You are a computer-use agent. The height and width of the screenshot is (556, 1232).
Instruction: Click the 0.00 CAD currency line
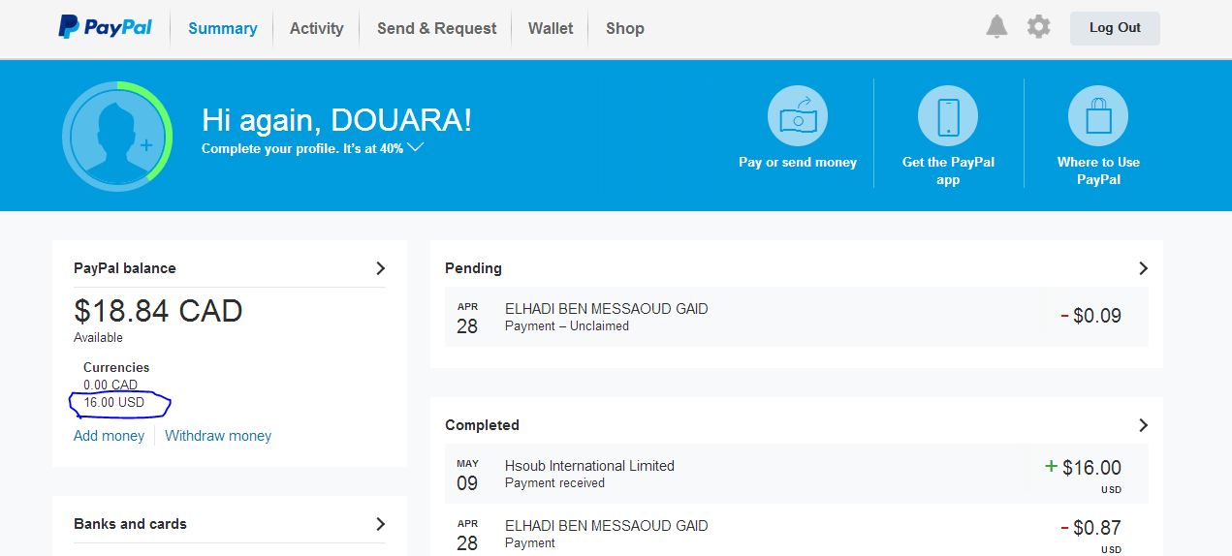coord(111,385)
